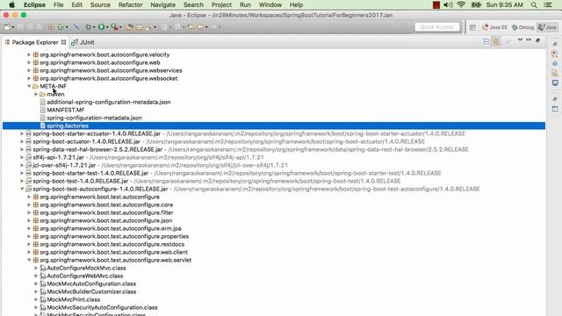Select MockMvcBuilderCustomizer.class
The width and height of the screenshot is (562, 316).
coord(91,291)
